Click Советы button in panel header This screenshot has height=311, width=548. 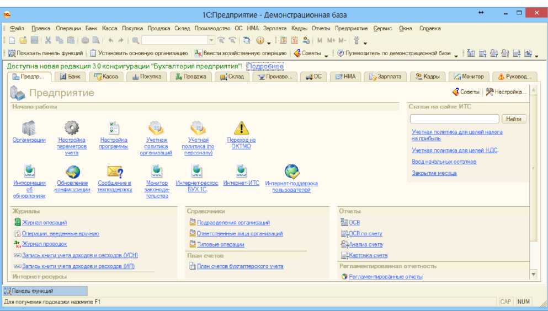pyautogui.click(x=466, y=92)
